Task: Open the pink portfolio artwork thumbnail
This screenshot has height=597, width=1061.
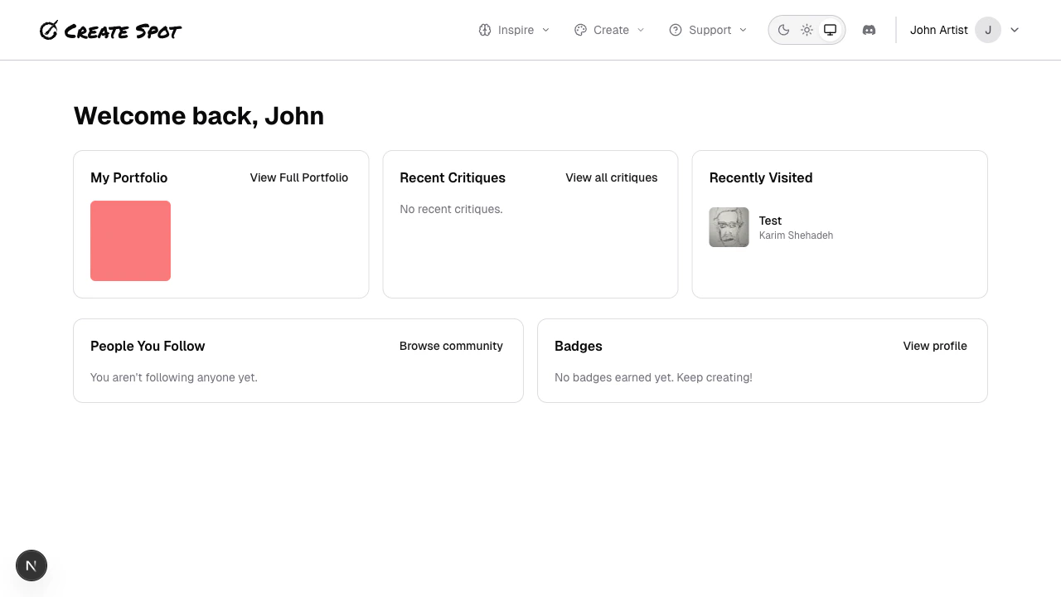Action: (130, 240)
